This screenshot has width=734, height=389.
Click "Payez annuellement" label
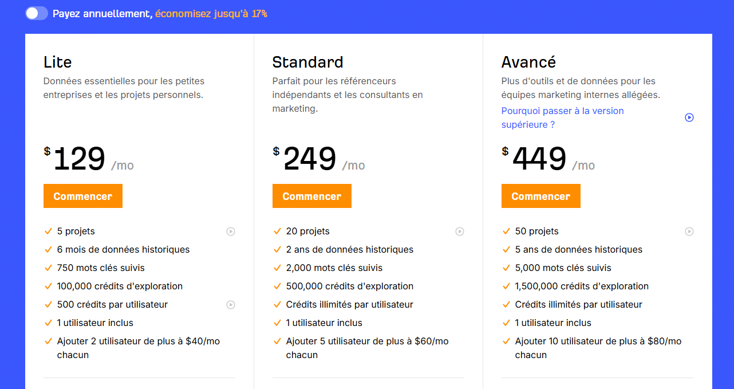point(102,13)
